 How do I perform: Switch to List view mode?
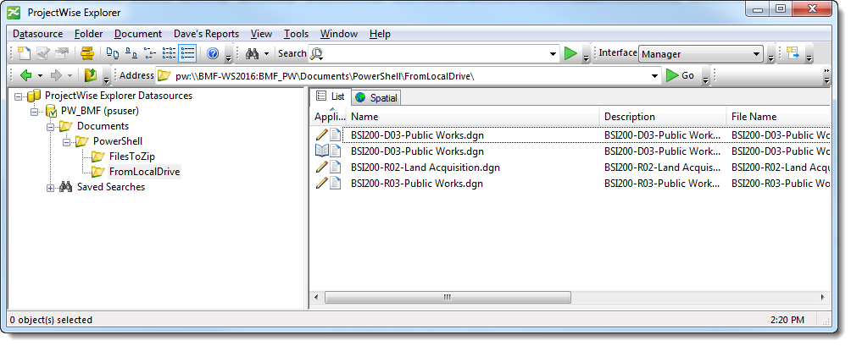click(x=170, y=53)
